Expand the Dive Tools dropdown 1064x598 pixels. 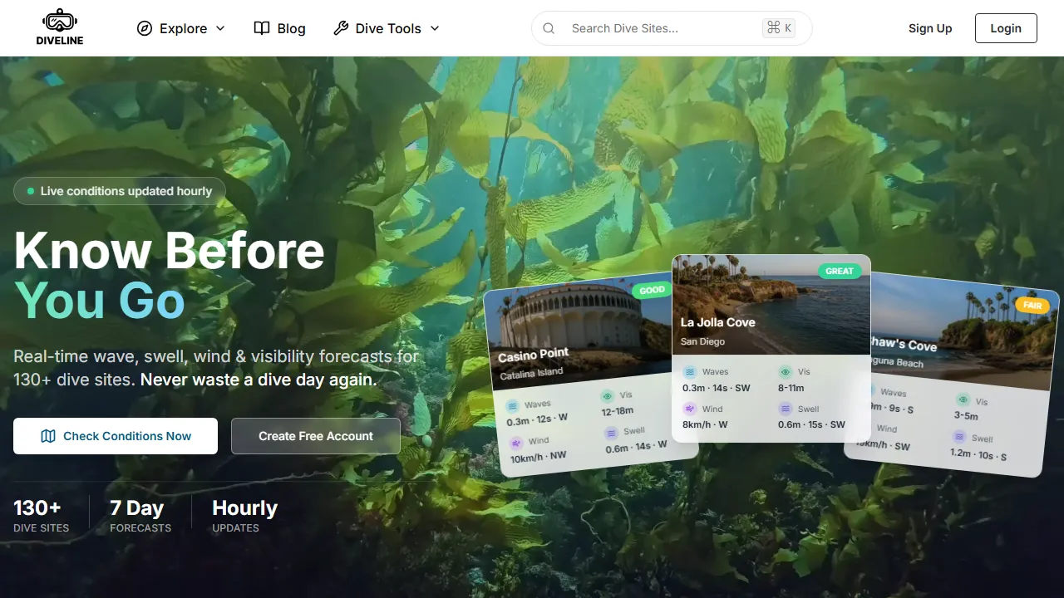(387, 28)
